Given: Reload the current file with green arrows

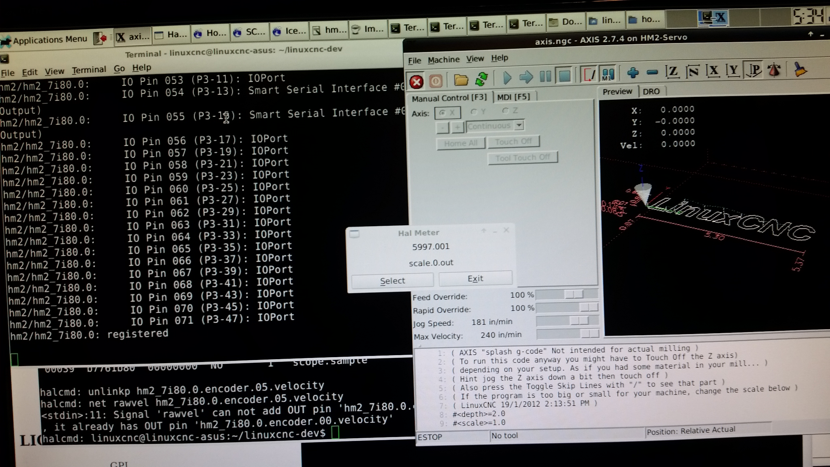Looking at the screenshot, I should click(x=481, y=79).
